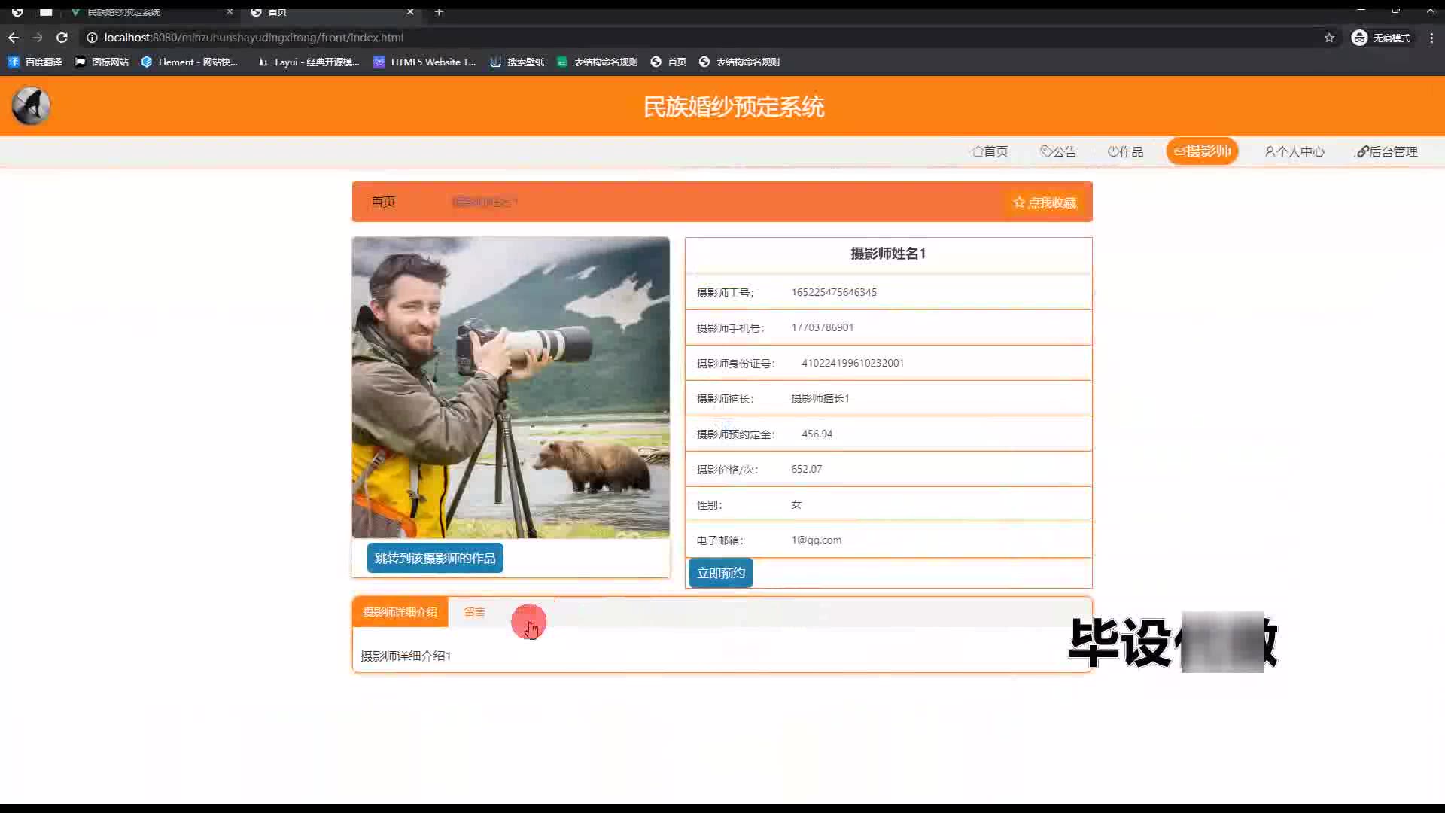Click the 摄影师擅长1 specialty value

pos(820,398)
